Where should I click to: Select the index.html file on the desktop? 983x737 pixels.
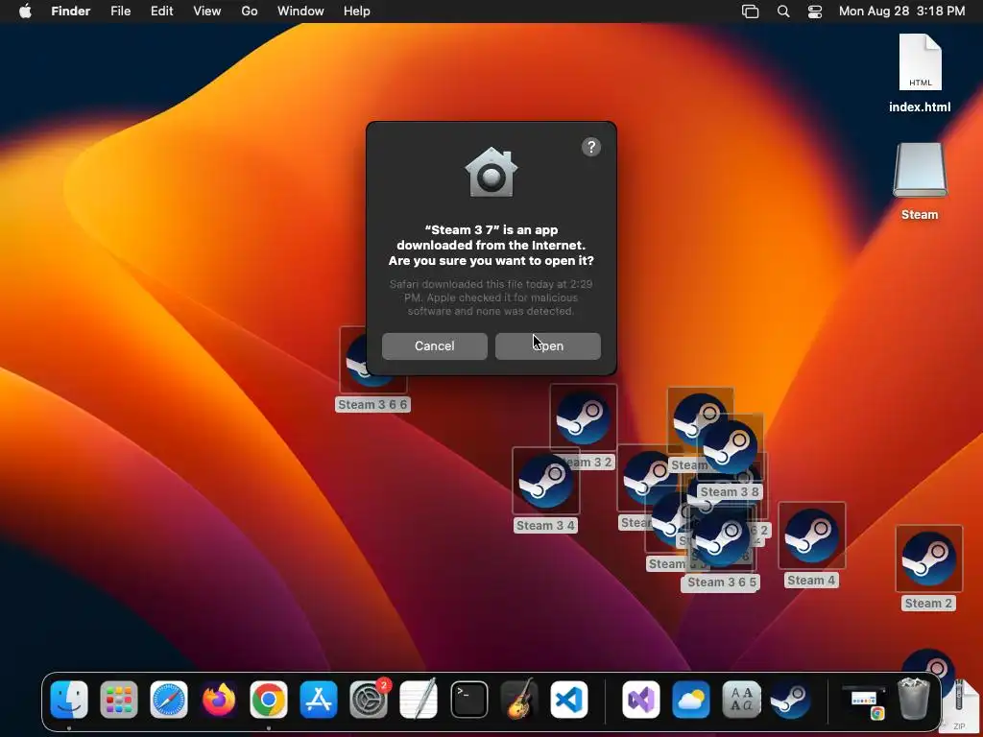(x=920, y=73)
